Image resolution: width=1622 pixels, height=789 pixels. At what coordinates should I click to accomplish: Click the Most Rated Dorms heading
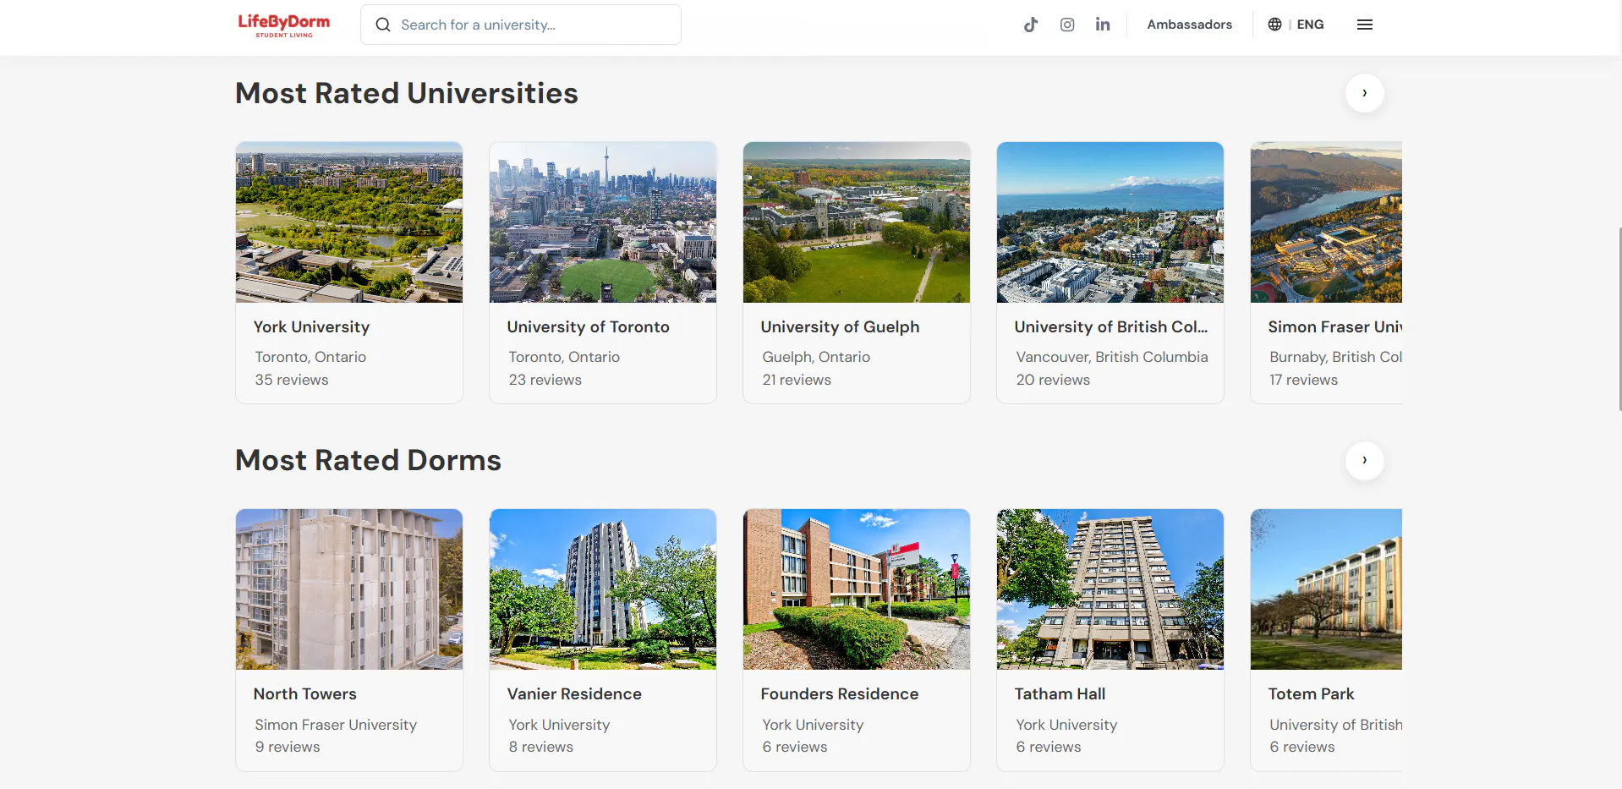pos(368,460)
